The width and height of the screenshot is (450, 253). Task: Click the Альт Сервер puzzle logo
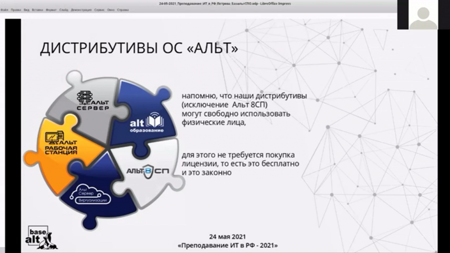(93, 101)
